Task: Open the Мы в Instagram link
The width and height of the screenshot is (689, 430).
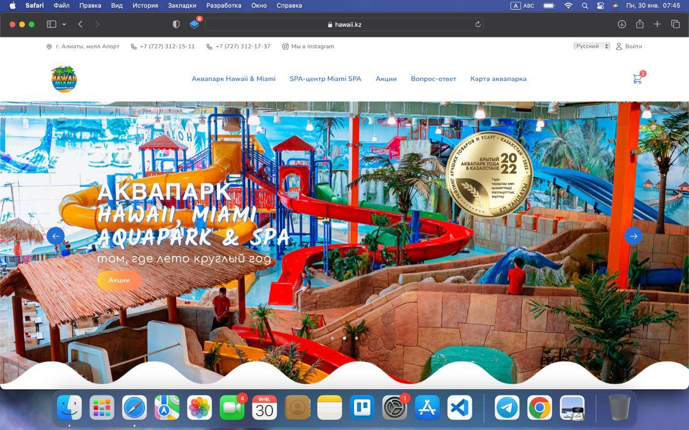Action: click(308, 46)
